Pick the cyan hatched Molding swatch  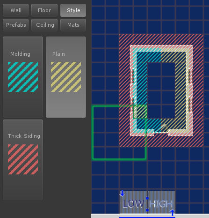tap(23, 77)
